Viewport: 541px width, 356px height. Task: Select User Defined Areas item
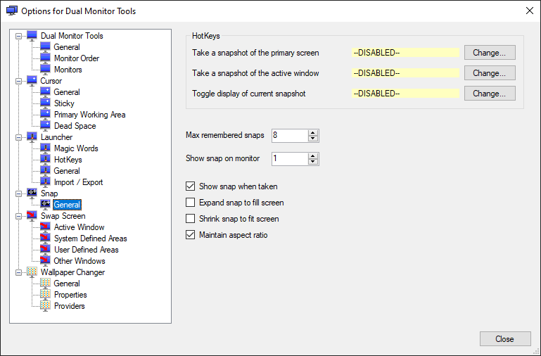[x=87, y=250]
